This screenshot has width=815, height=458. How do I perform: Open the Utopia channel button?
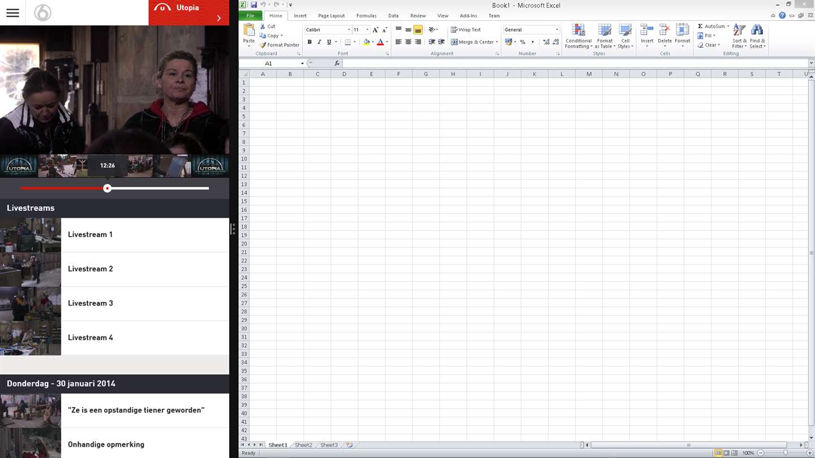click(x=189, y=12)
